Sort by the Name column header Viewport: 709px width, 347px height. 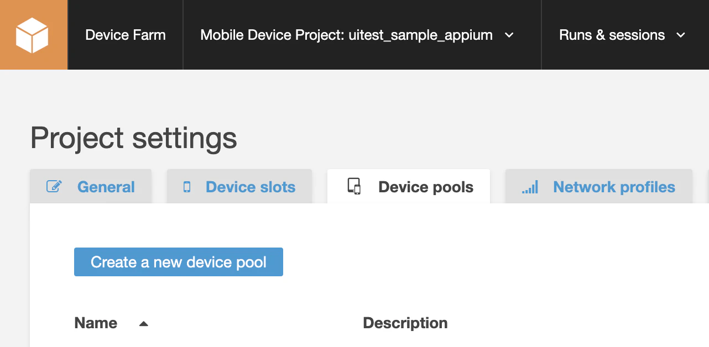pos(96,323)
